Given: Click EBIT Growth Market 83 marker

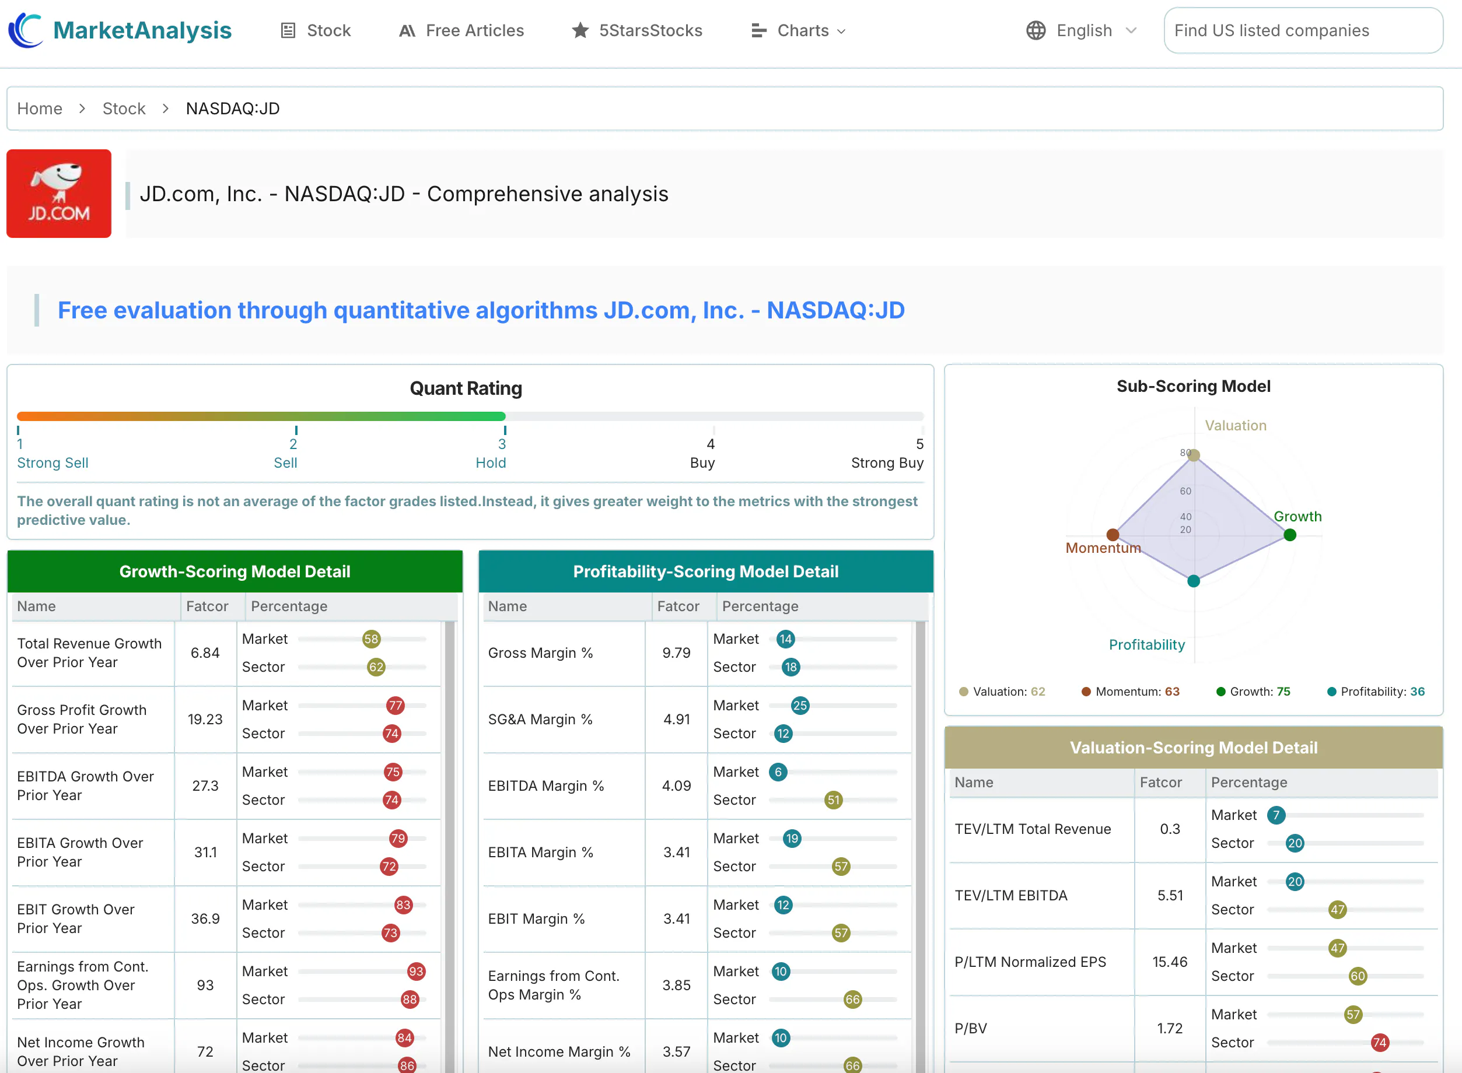Looking at the screenshot, I should tap(404, 906).
